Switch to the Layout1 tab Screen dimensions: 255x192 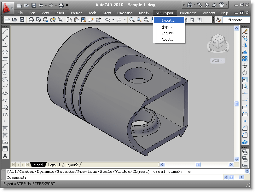tap(54, 165)
